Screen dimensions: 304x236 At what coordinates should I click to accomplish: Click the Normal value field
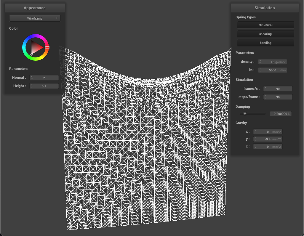(44, 78)
